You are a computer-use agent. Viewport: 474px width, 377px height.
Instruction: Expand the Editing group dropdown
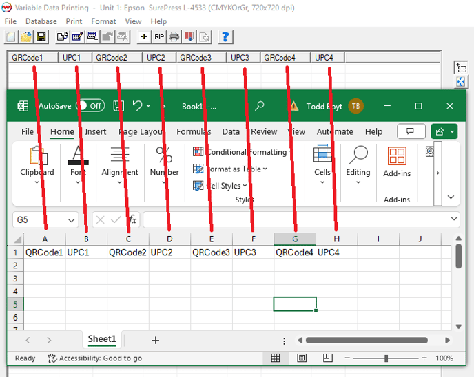[358, 182]
